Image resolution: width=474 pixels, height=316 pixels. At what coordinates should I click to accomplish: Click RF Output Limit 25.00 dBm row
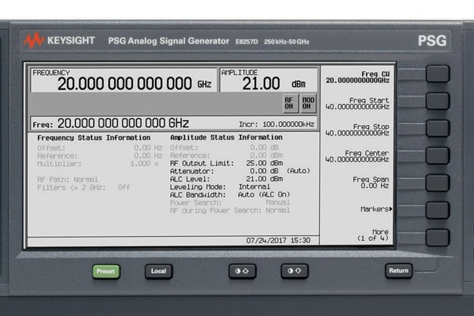click(226, 163)
